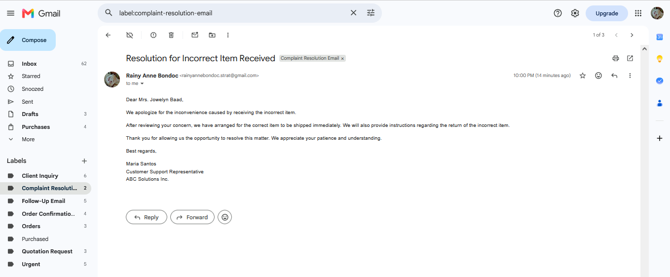Image resolution: width=670 pixels, height=277 pixels.
Task: Remove the Complaint Resolution Email label chip
Action: click(x=342, y=58)
